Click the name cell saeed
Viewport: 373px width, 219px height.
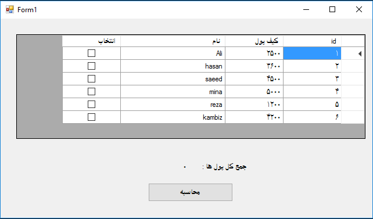pos(173,78)
